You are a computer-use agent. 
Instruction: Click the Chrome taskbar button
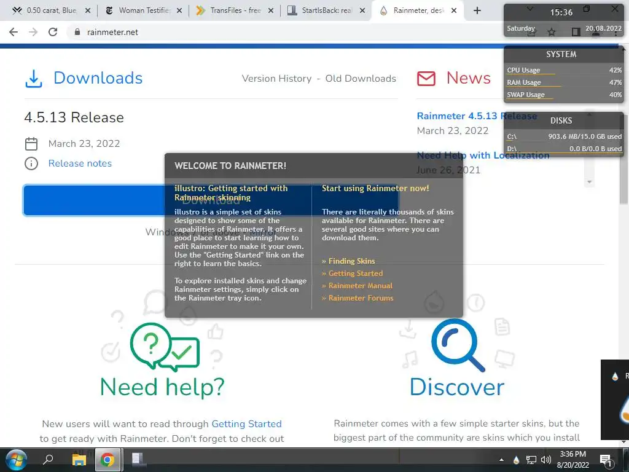pos(107,460)
